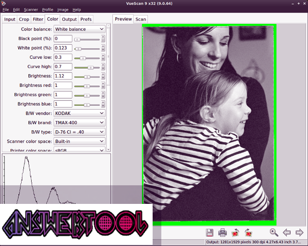Click the Brightness red spinner arrows
This screenshot has width=308, height=246.
click(103, 85)
